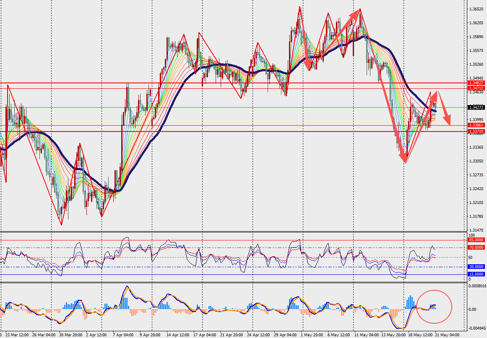The width and height of the screenshot is (487, 338).
Task: Select the red 1.33861 level label
Action: pos(476,125)
